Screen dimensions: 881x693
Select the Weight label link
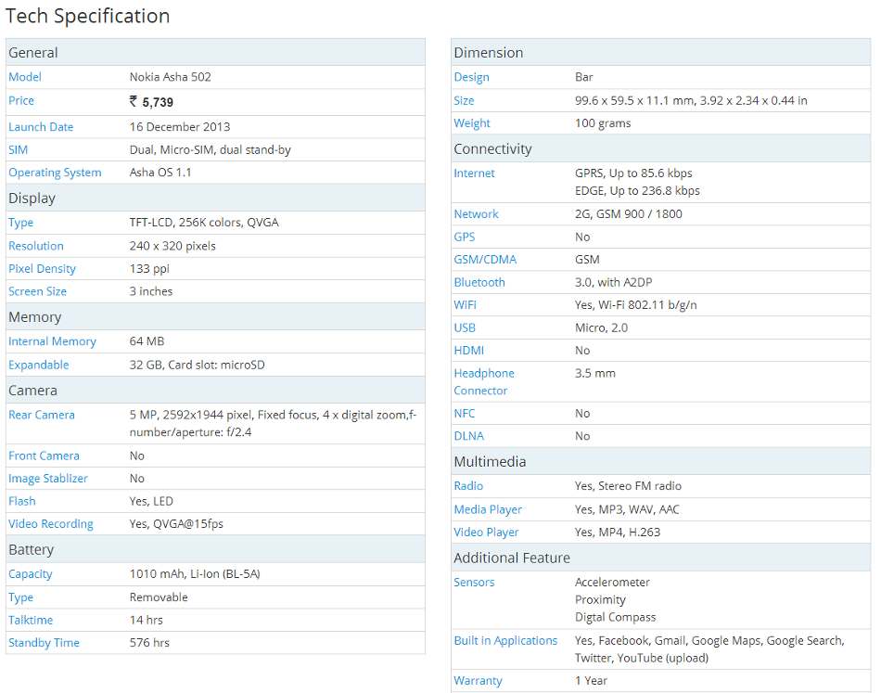(x=472, y=123)
